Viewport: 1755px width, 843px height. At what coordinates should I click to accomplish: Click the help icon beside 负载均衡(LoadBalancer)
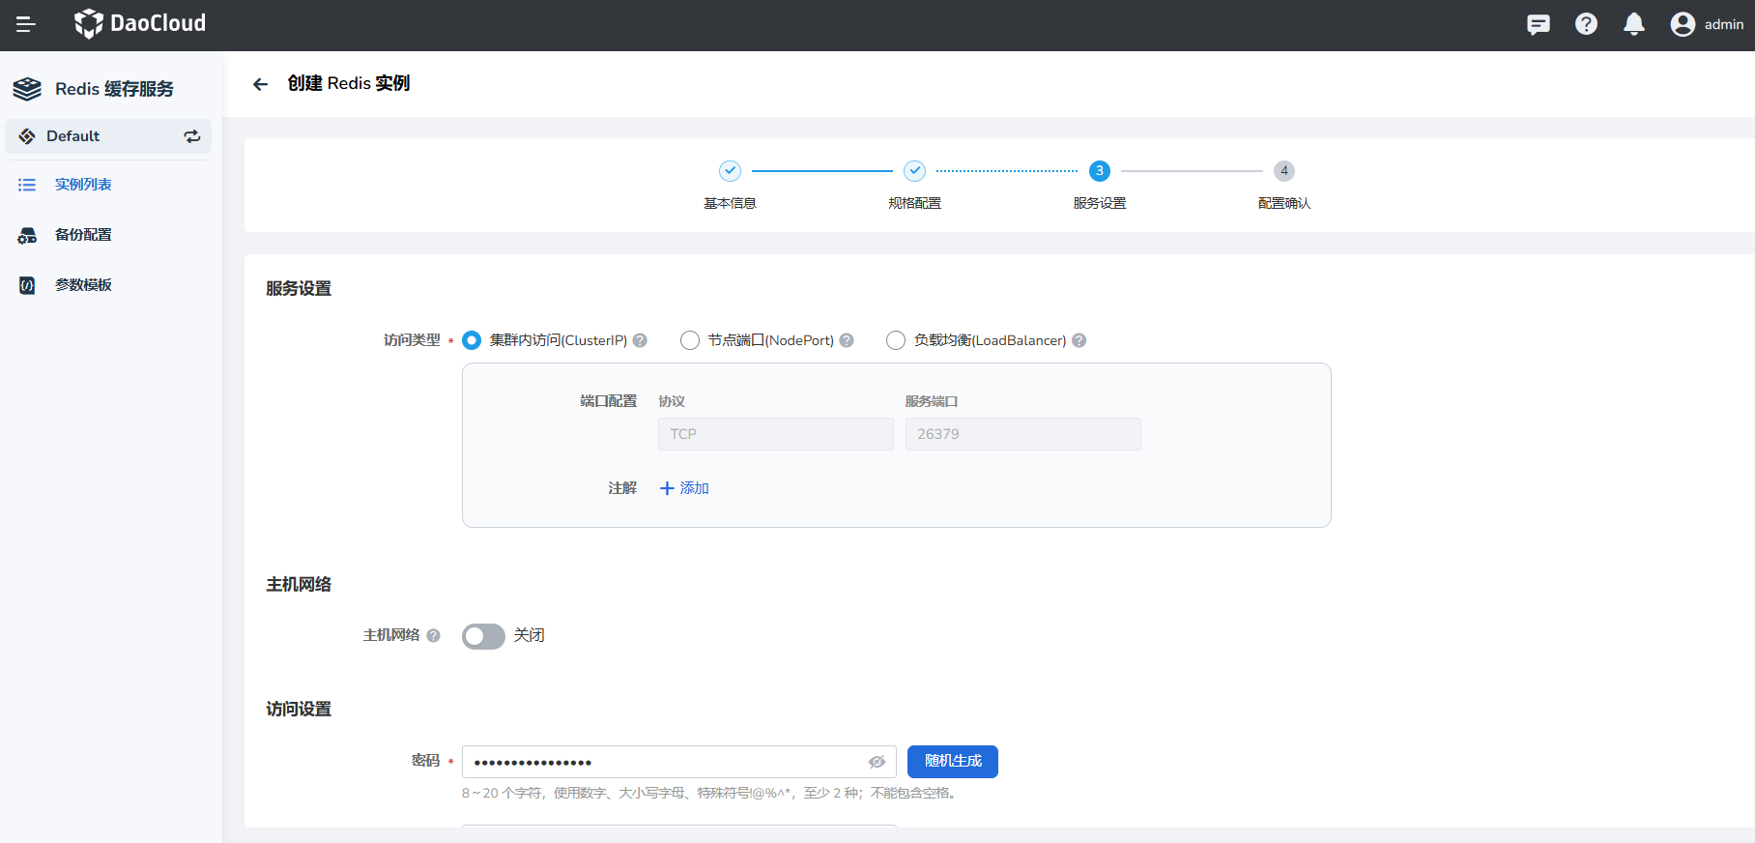pos(1079,340)
